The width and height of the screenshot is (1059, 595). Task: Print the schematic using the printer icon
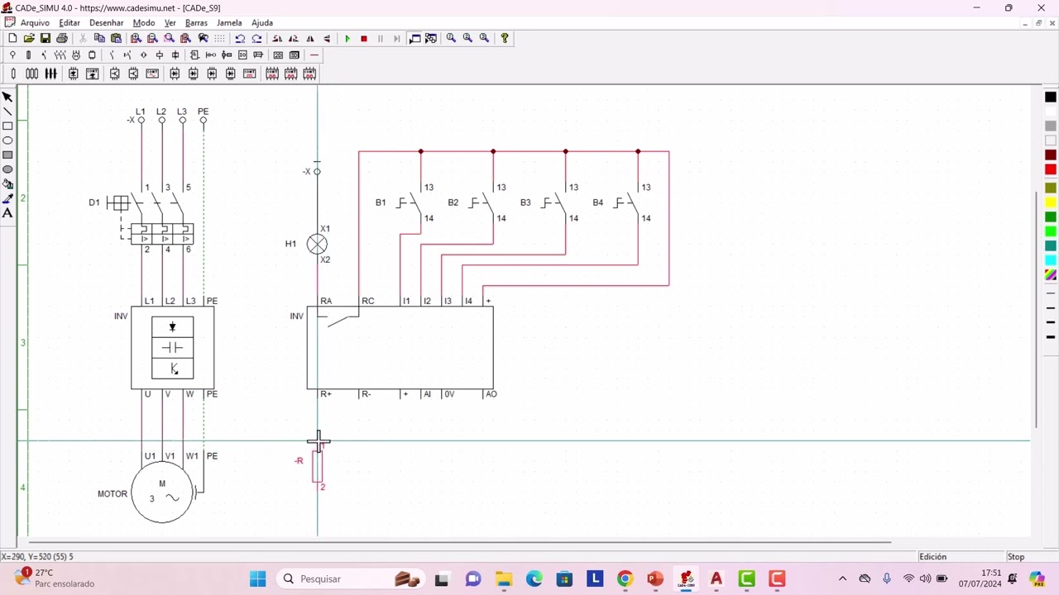62,38
